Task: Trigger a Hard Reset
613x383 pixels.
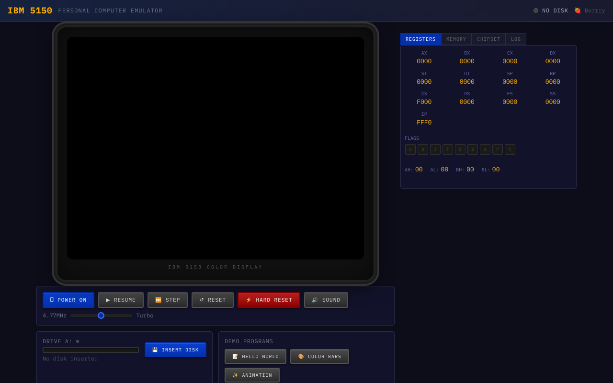Action: click(269, 300)
